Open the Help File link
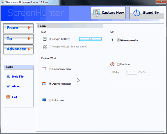167x134 pixels. (x=18, y=76)
